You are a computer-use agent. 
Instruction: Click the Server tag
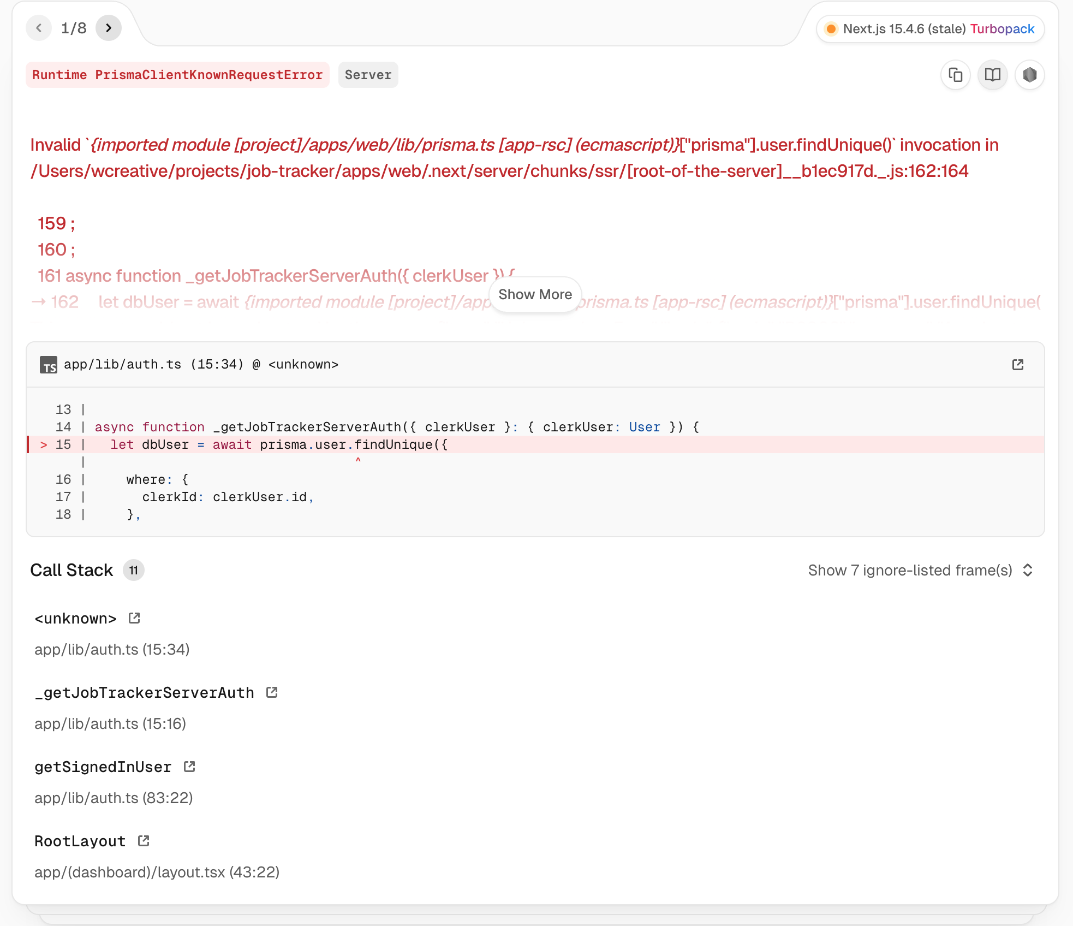coord(368,75)
